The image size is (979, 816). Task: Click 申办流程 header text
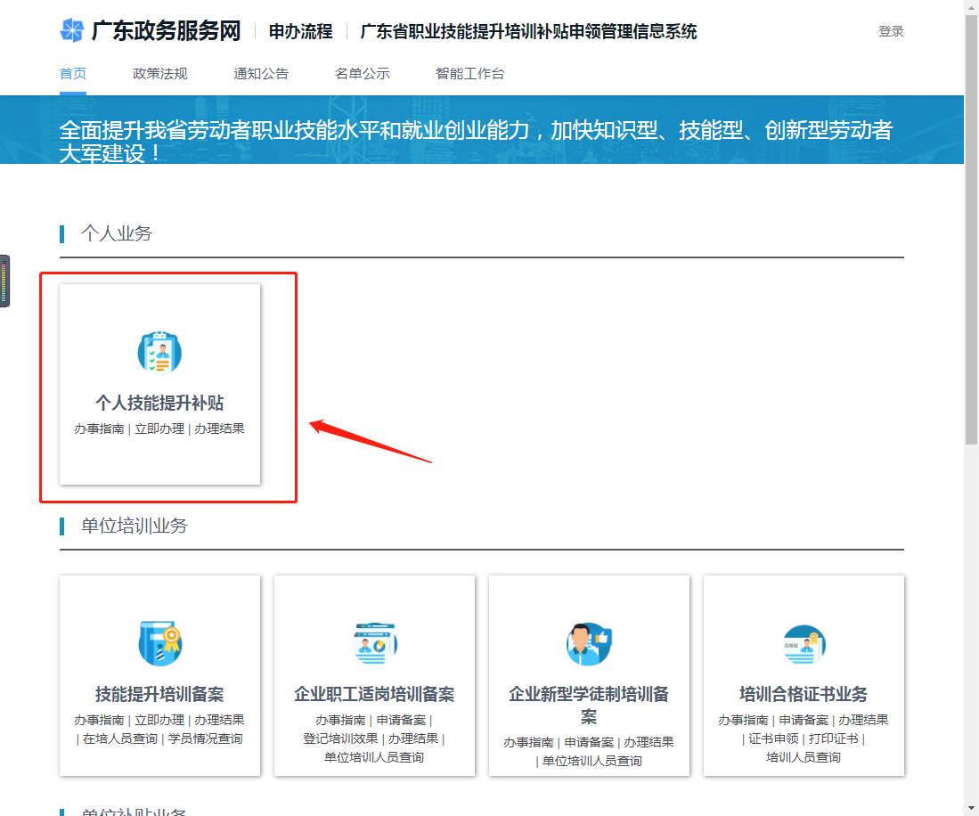click(x=300, y=31)
